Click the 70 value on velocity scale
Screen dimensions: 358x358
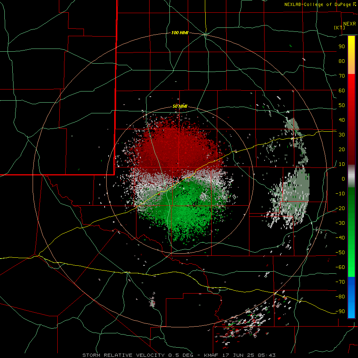[x=342, y=76]
